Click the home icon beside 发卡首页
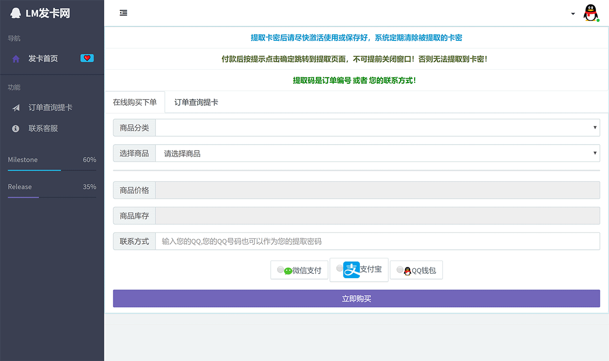609x361 pixels. pyautogui.click(x=15, y=58)
